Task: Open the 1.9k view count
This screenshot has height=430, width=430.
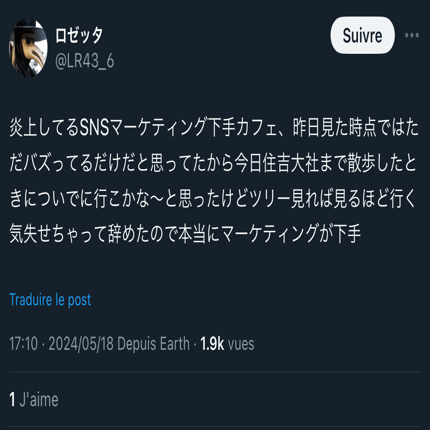Action: point(212,344)
